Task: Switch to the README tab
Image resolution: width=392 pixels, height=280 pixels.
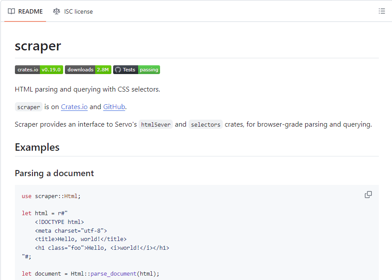Action: 25,11
